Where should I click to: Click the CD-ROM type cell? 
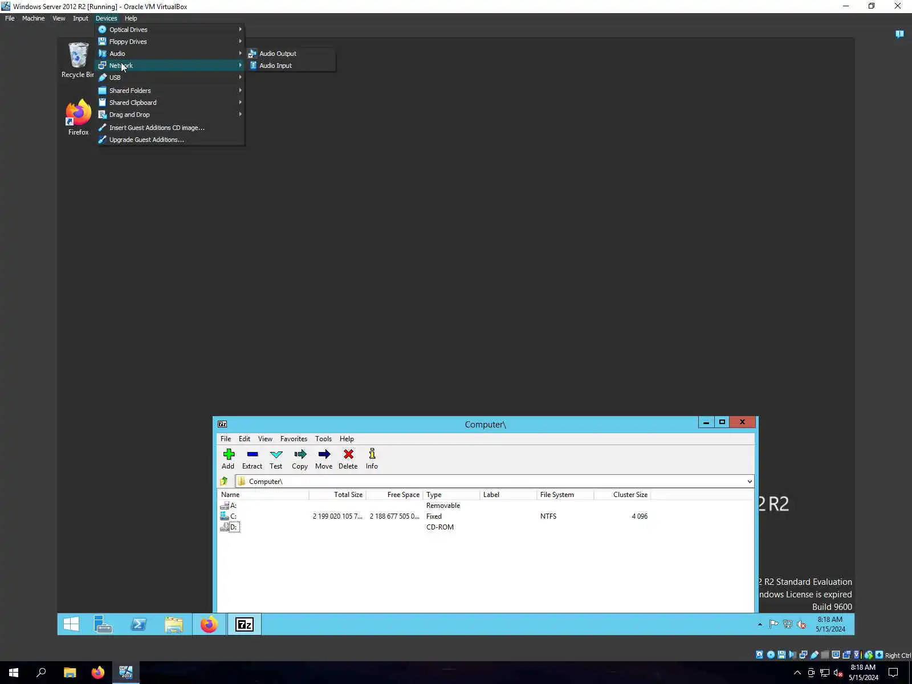440,527
